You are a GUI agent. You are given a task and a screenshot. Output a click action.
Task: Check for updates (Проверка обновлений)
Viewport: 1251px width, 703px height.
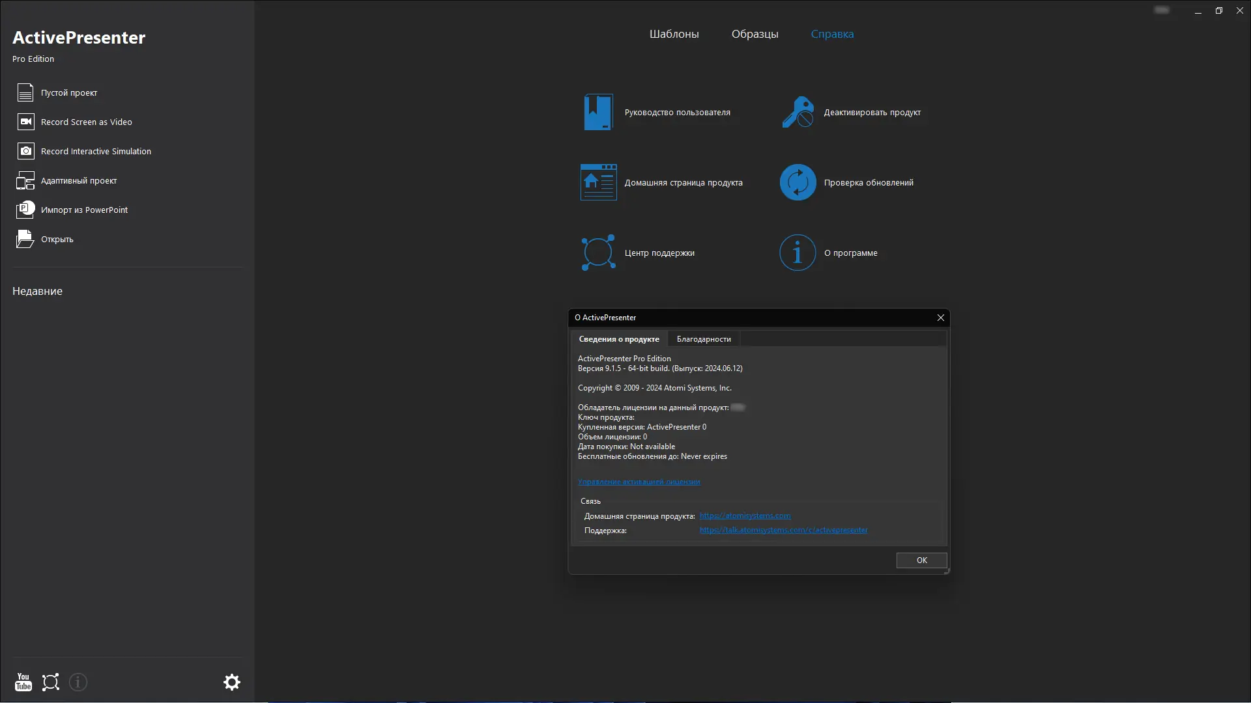tap(868, 183)
